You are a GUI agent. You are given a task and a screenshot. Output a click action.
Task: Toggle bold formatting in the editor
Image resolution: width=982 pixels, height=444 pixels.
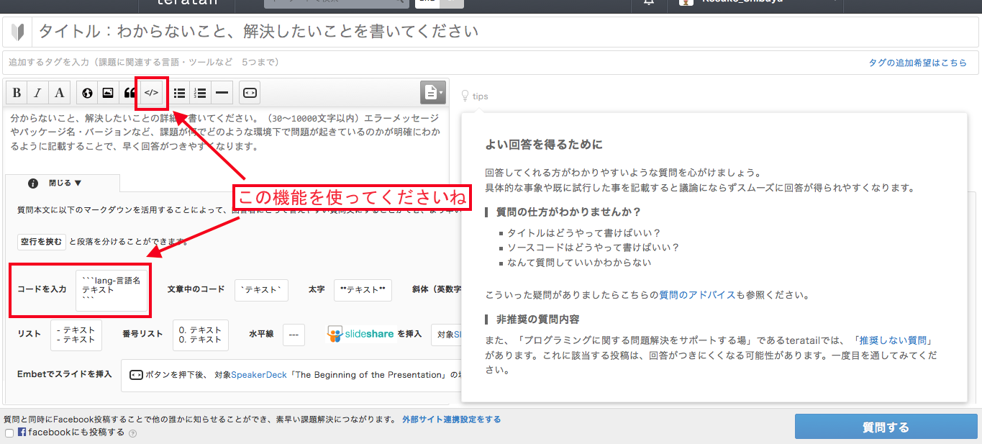click(17, 93)
